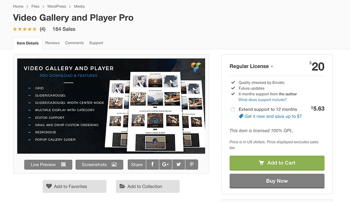Click 'Future updates' text
Viewport: 350px width, 202px height.
point(251,89)
